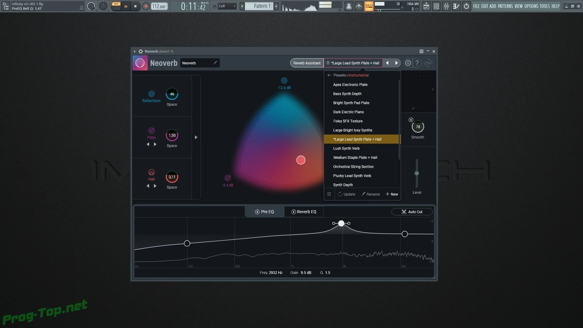Click the Reflections node above the blend pad
583x328 pixels.
coord(284,81)
